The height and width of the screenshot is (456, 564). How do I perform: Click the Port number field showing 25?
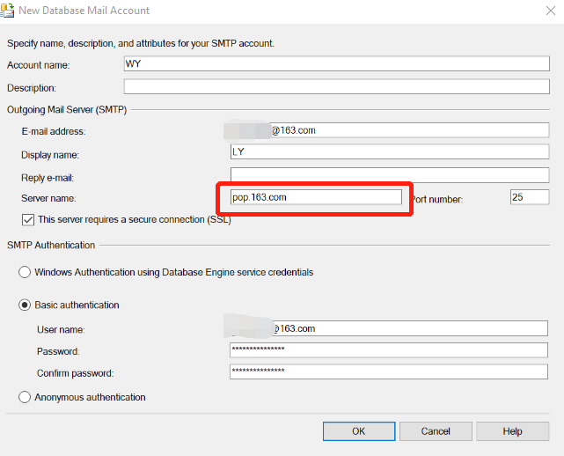tap(530, 197)
